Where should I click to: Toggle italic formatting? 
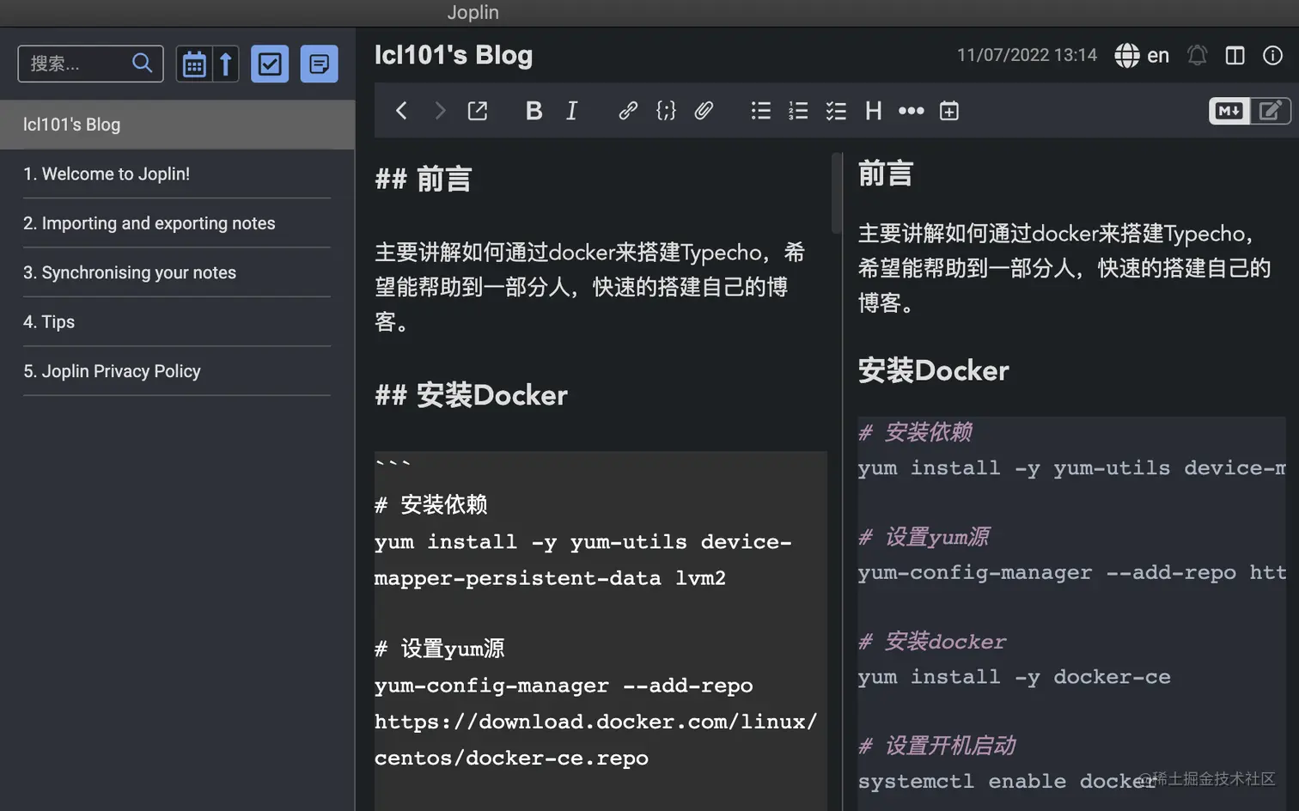(571, 111)
